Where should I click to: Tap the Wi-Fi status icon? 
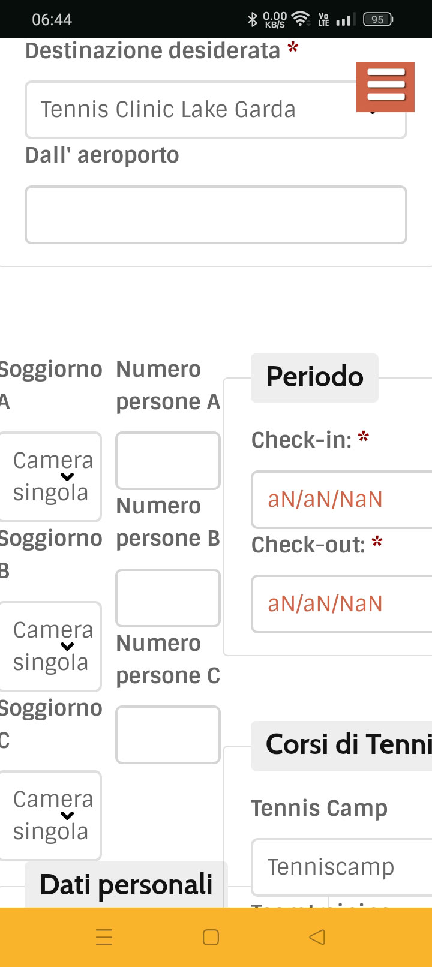(x=300, y=20)
